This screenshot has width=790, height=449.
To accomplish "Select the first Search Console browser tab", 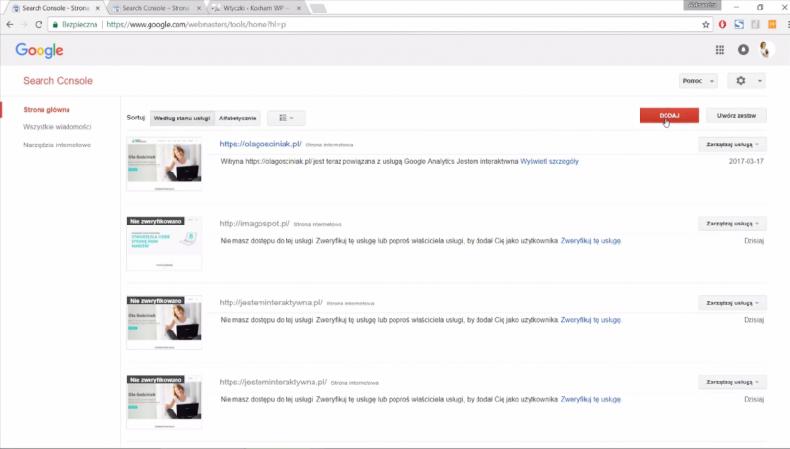I will point(54,8).
